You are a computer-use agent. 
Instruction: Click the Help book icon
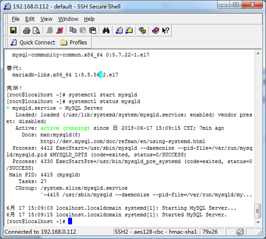pos(156,31)
